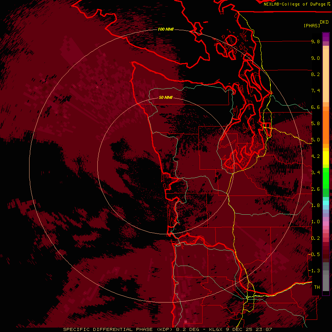Click the 9.0 value on color scale
The height and width of the screenshot is (332, 332).
click(x=315, y=58)
